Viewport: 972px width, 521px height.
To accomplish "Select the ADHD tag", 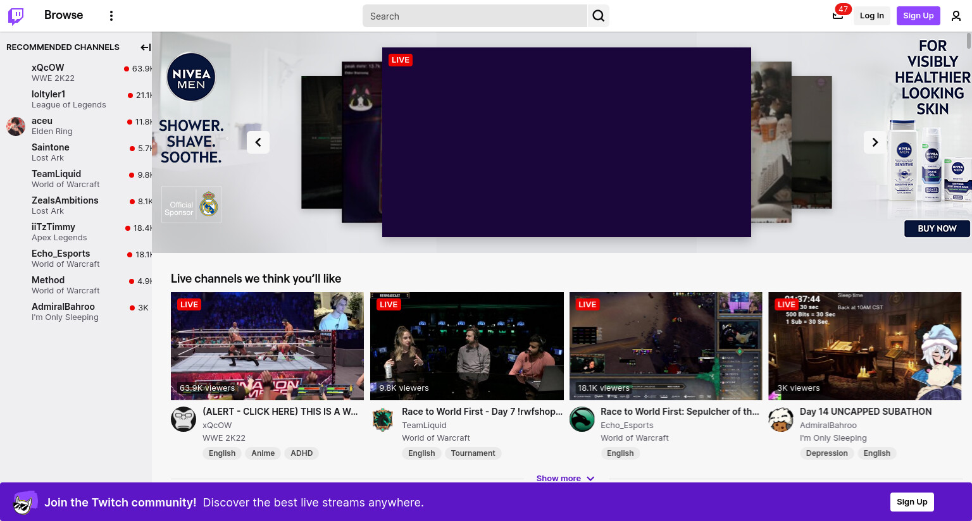I will [301, 453].
